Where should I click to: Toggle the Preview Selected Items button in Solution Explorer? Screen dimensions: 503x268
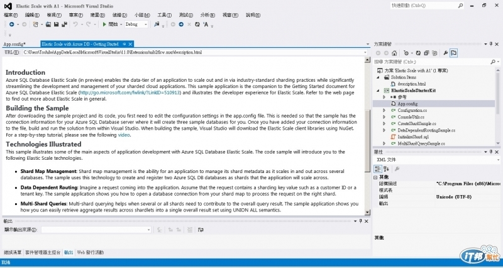click(453, 53)
